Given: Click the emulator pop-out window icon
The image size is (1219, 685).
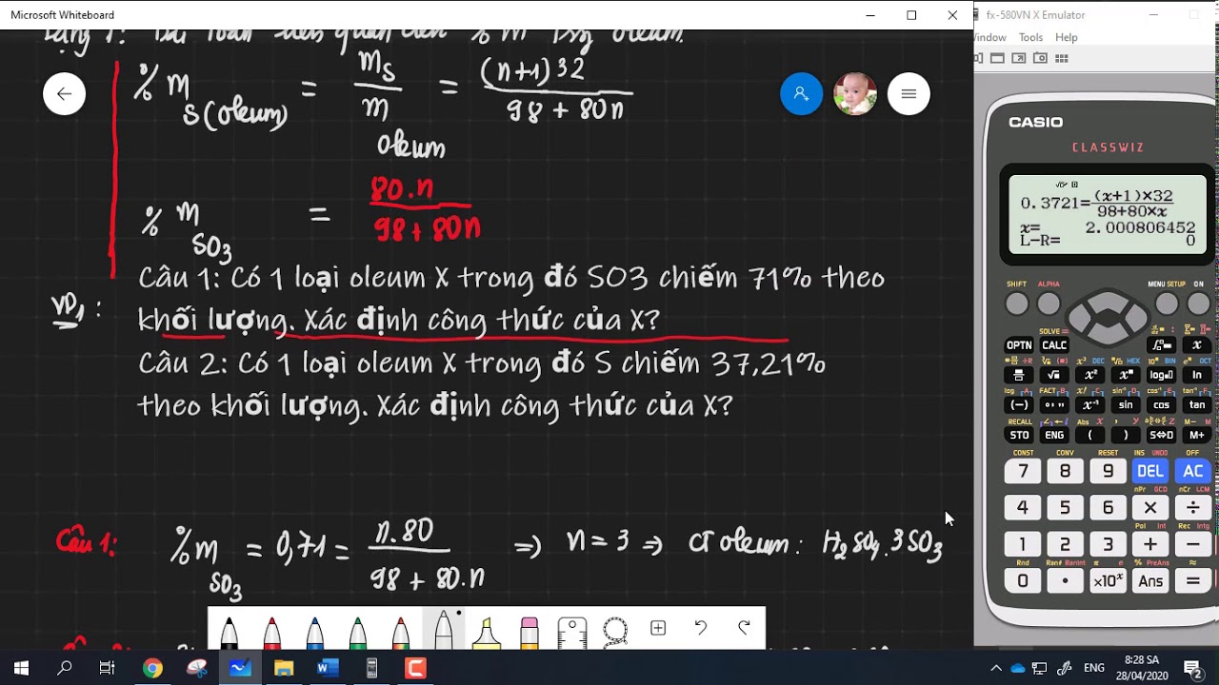Looking at the screenshot, I should [1019, 58].
